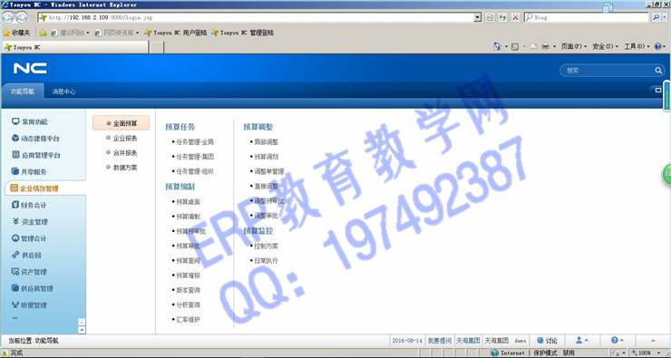This screenshot has width=671, height=358.
Task: Expand the address bar dropdown arrow
Action: point(478,17)
